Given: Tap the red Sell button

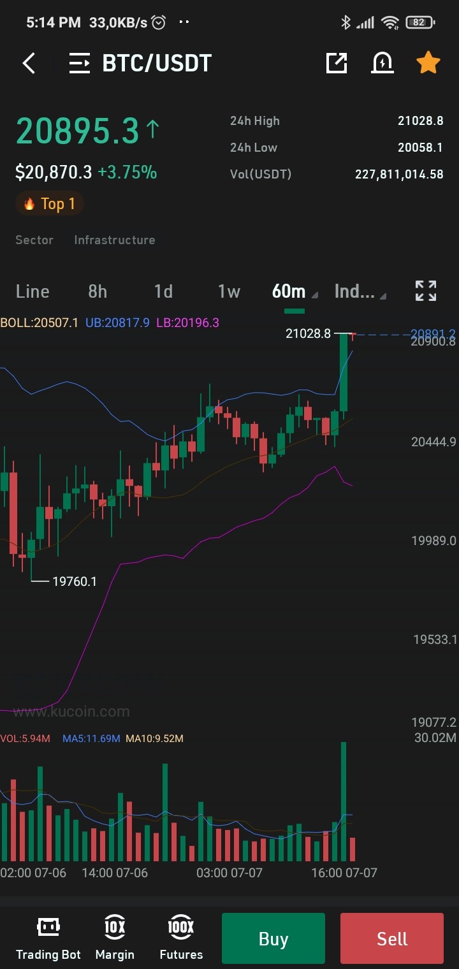Looking at the screenshot, I should click(392, 938).
